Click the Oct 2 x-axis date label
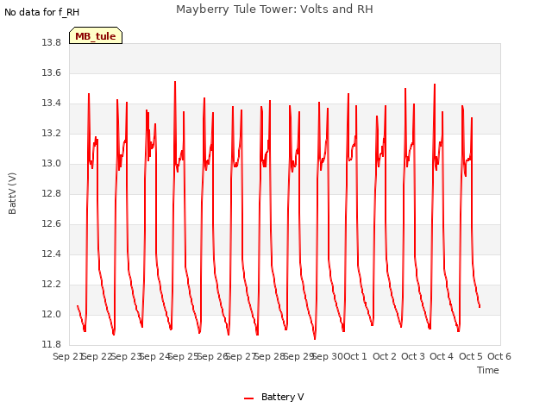552x414 pixels. point(385,356)
